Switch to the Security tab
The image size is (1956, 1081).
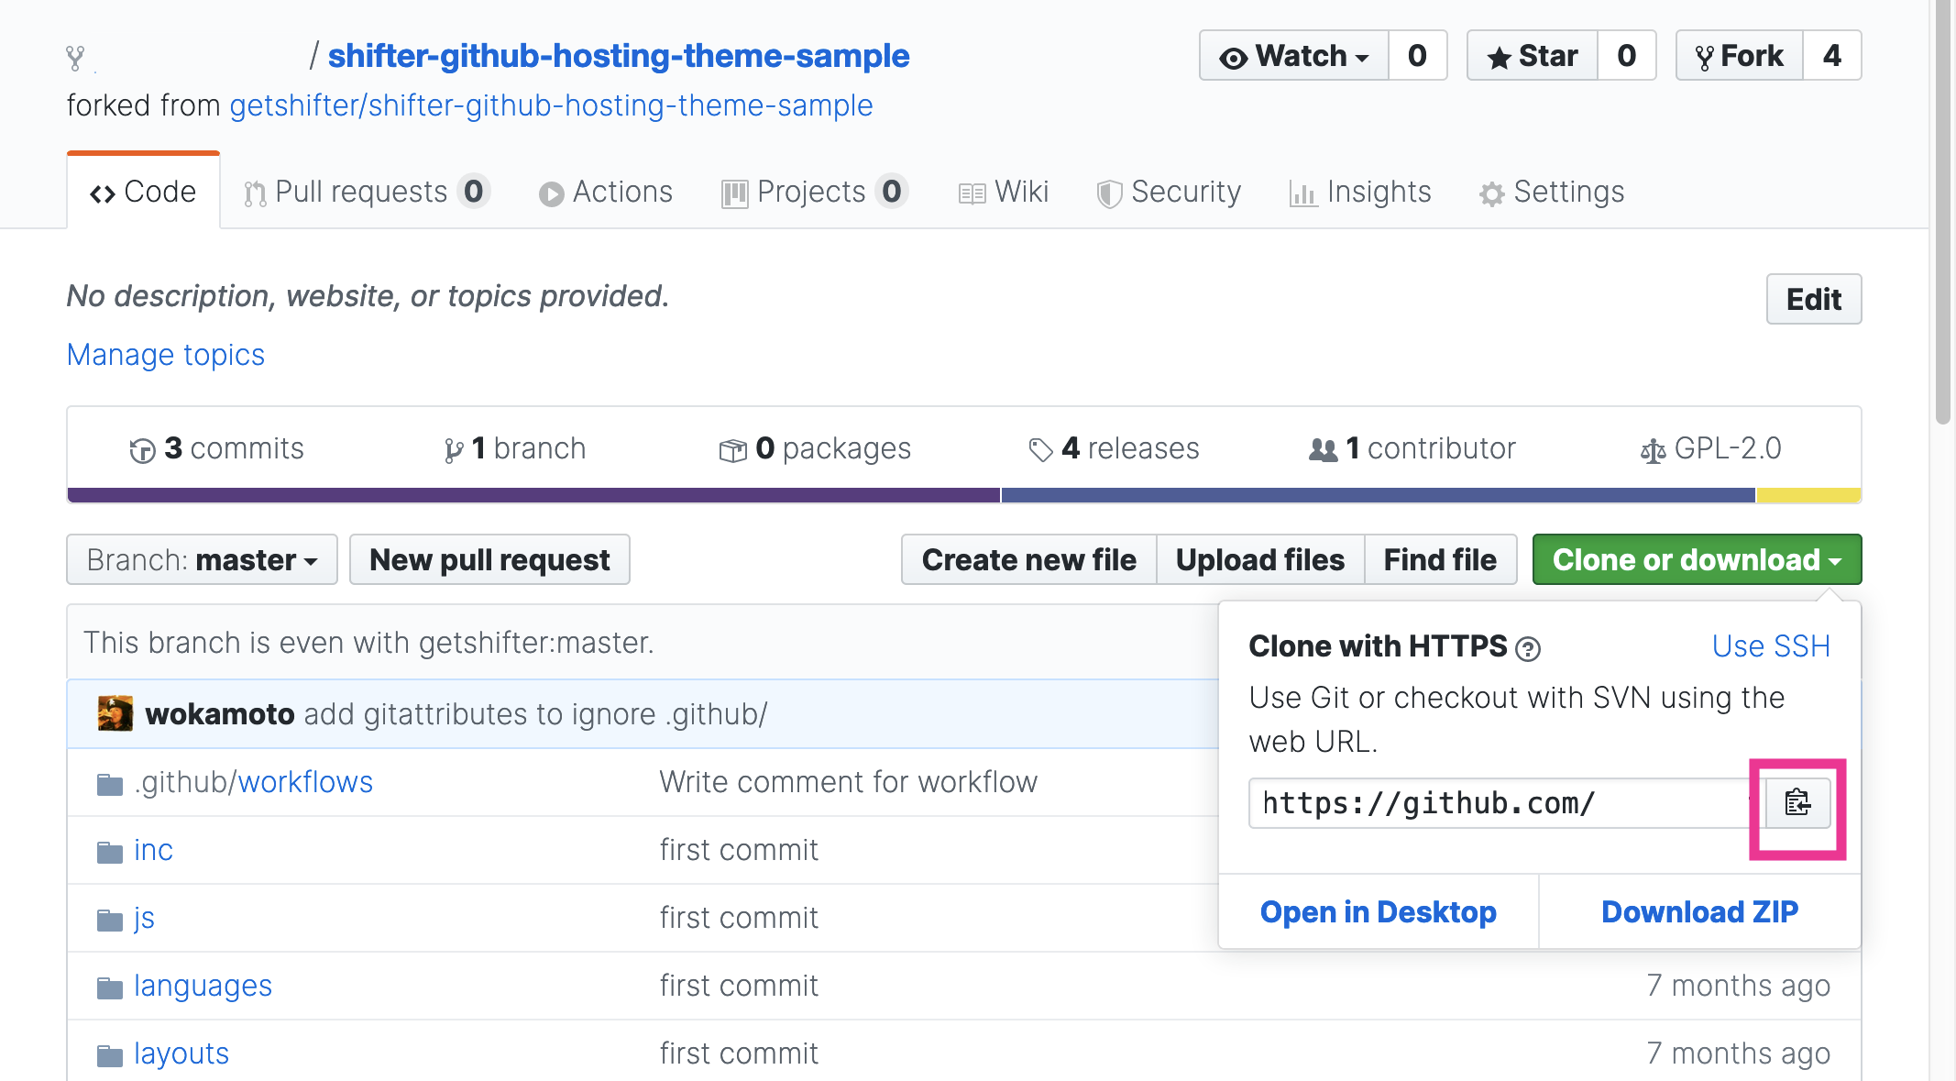point(1169,192)
